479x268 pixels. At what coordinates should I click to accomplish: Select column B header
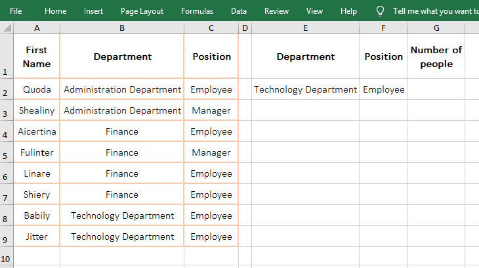122,28
